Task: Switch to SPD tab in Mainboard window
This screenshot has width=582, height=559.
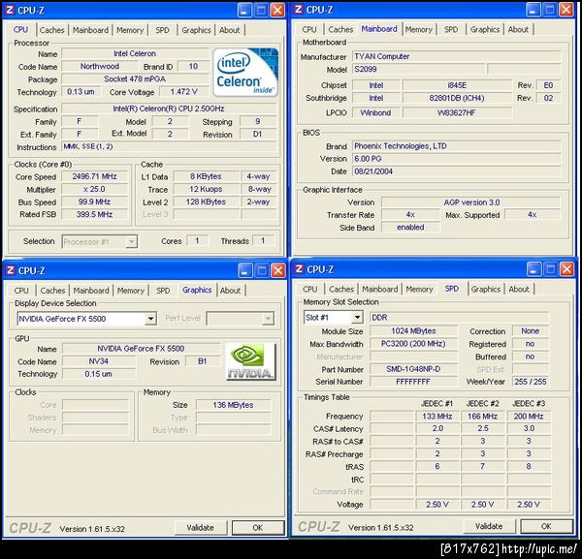Action: click(x=451, y=29)
